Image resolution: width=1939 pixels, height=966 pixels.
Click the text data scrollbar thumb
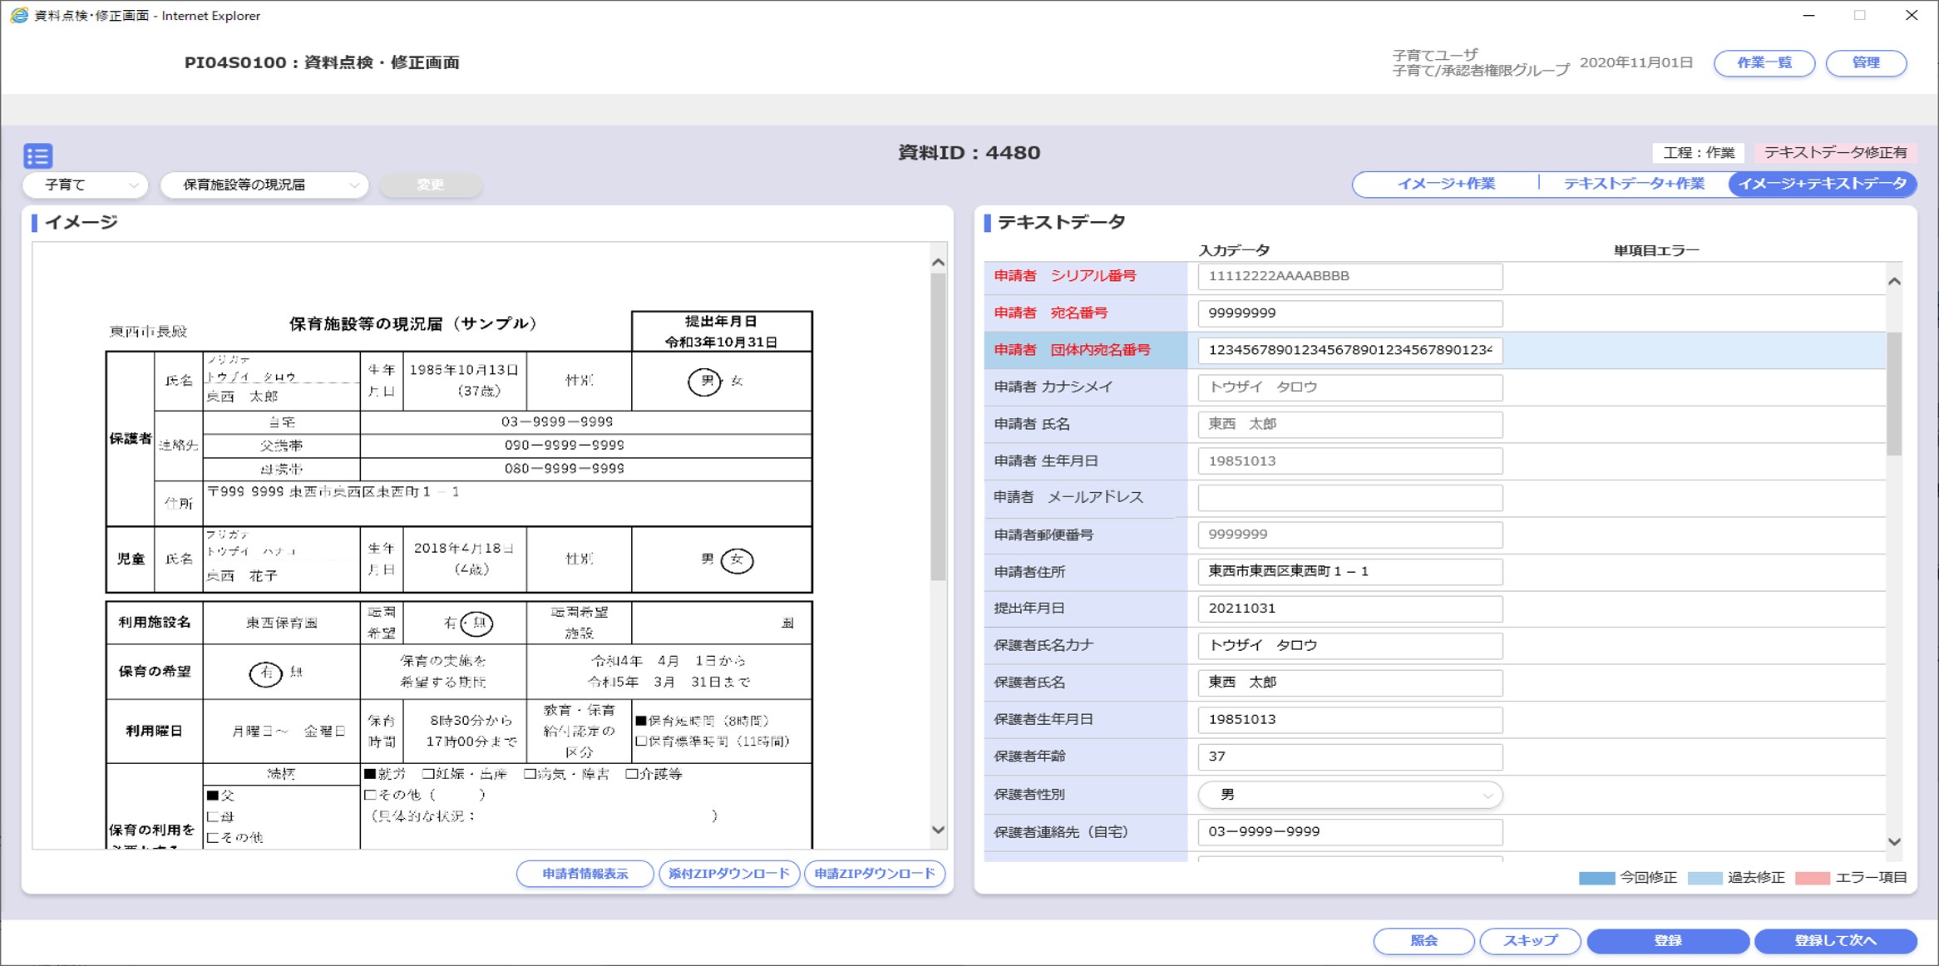coord(1894,394)
